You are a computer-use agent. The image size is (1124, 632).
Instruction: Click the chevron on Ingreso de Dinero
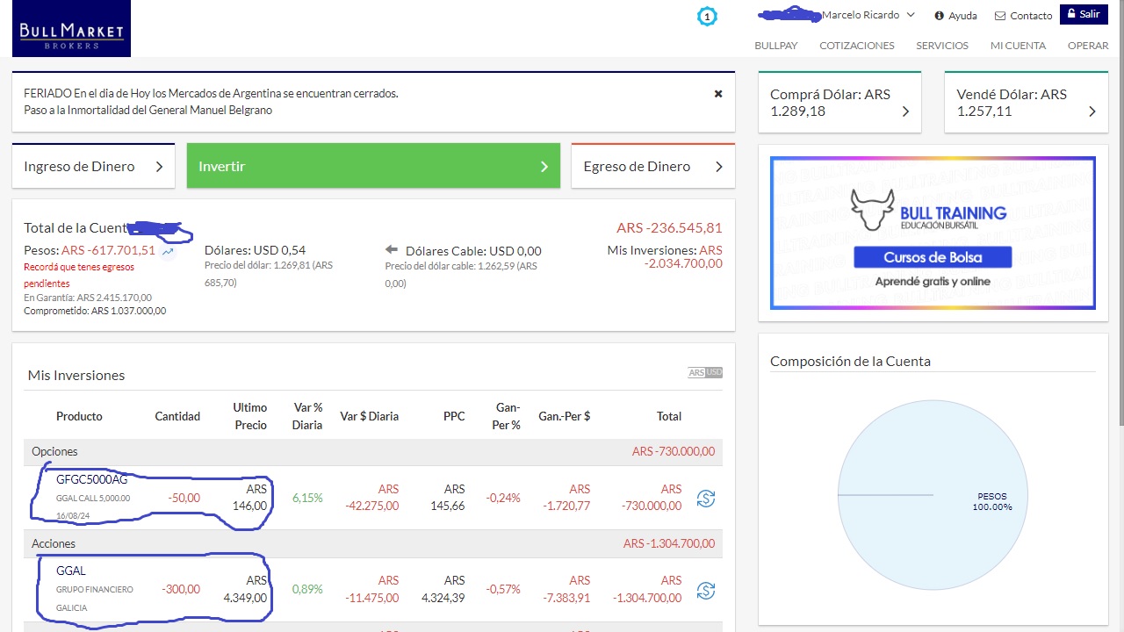[x=159, y=167]
